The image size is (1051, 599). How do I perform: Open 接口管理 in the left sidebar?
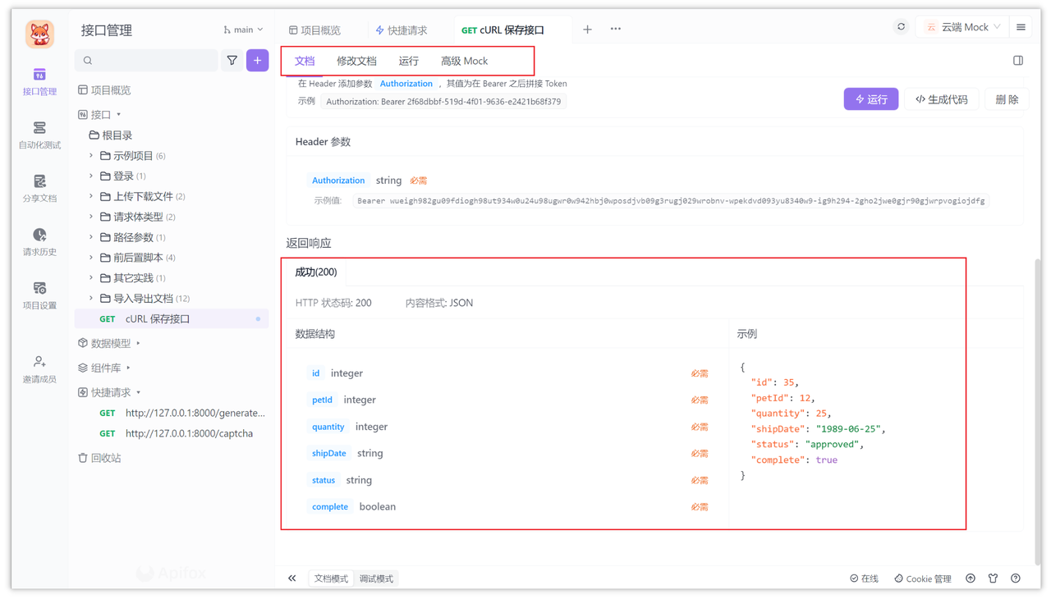39,82
